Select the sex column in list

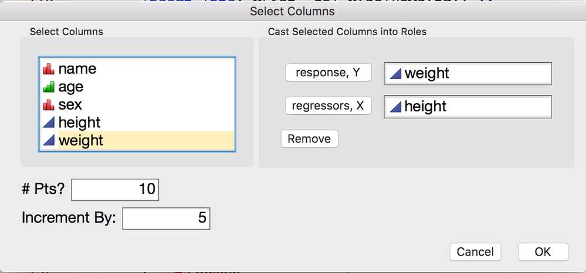pyautogui.click(x=137, y=104)
